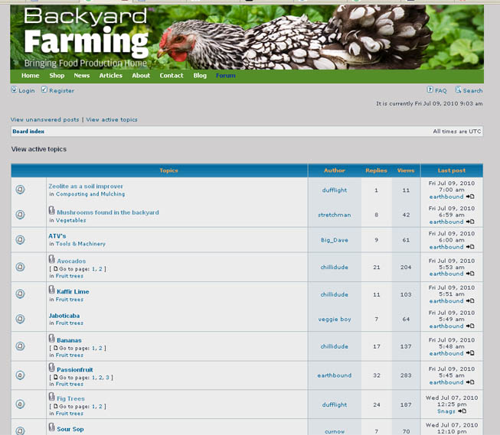View author chillidude's profile for Kaffir Lime

tap(334, 294)
